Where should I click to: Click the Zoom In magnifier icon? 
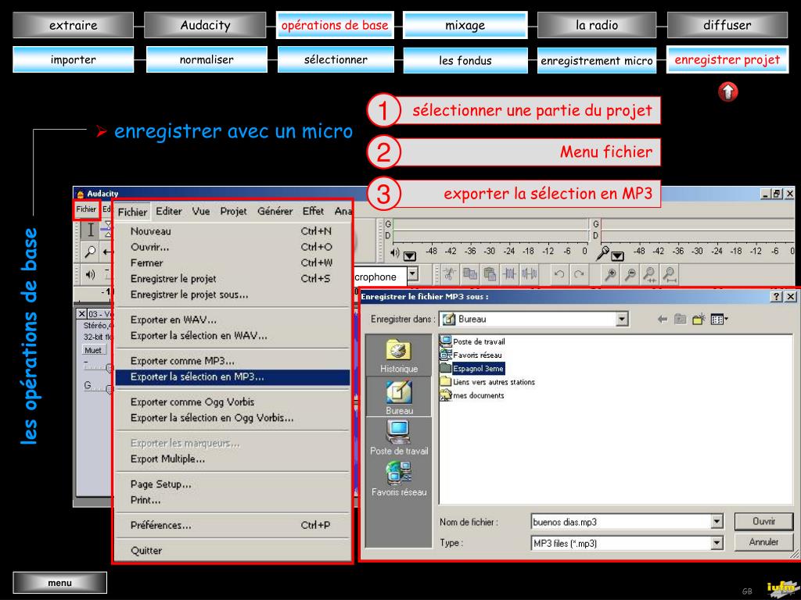[x=609, y=274]
